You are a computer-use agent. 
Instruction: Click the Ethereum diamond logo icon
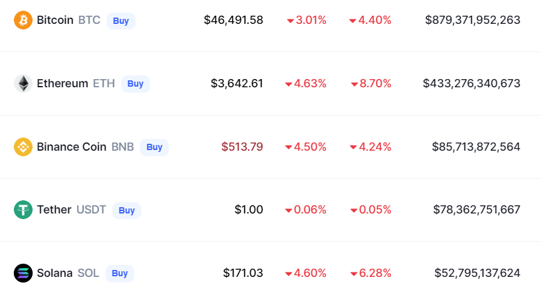tap(23, 84)
